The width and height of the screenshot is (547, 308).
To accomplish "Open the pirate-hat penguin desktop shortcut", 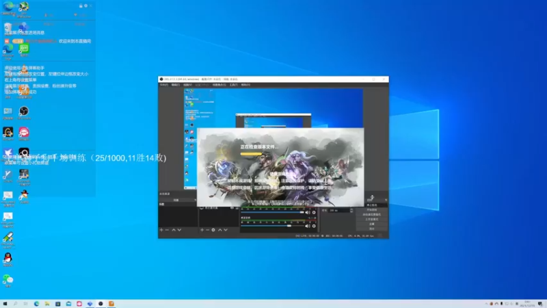I will pos(24,196).
